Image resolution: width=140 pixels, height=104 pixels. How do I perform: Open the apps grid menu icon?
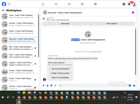point(124,4)
